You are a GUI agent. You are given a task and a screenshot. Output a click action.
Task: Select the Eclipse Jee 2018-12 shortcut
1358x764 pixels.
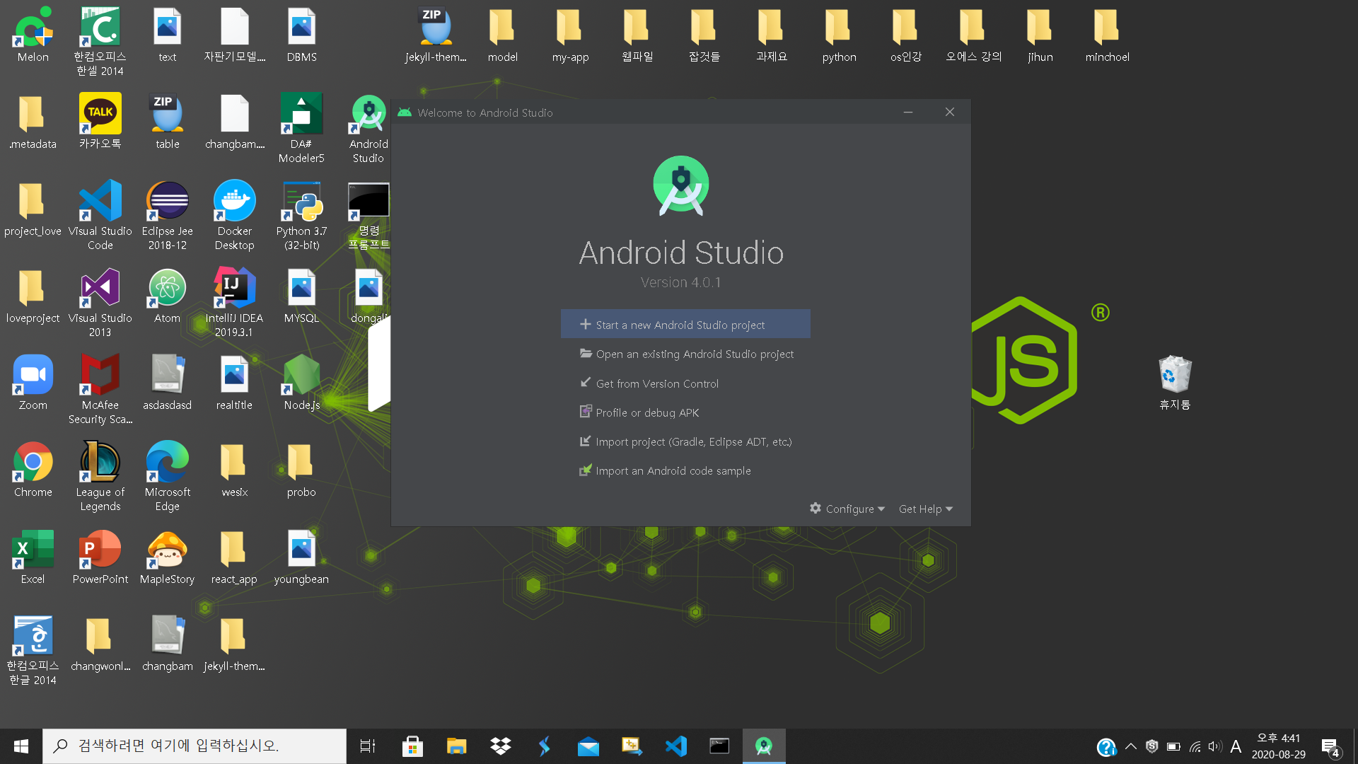(168, 215)
